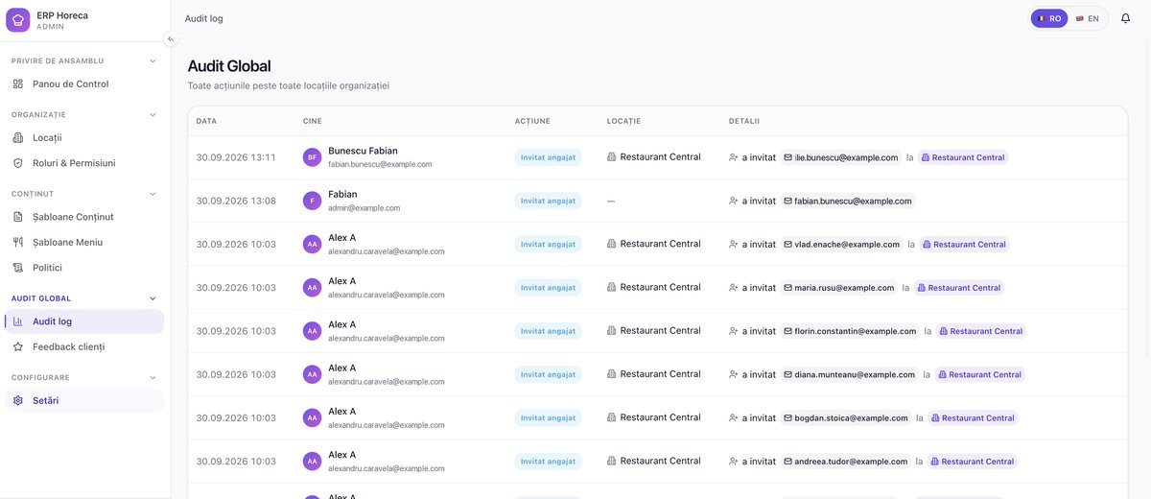Image resolution: width=1151 pixels, height=499 pixels.
Task: Collapse the Privire de ansamblu section
Action: tap(153, 60)
